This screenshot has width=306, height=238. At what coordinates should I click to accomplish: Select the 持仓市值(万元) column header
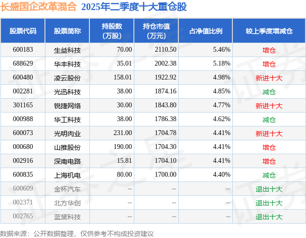pyautogui.click(x=156, y=31)
